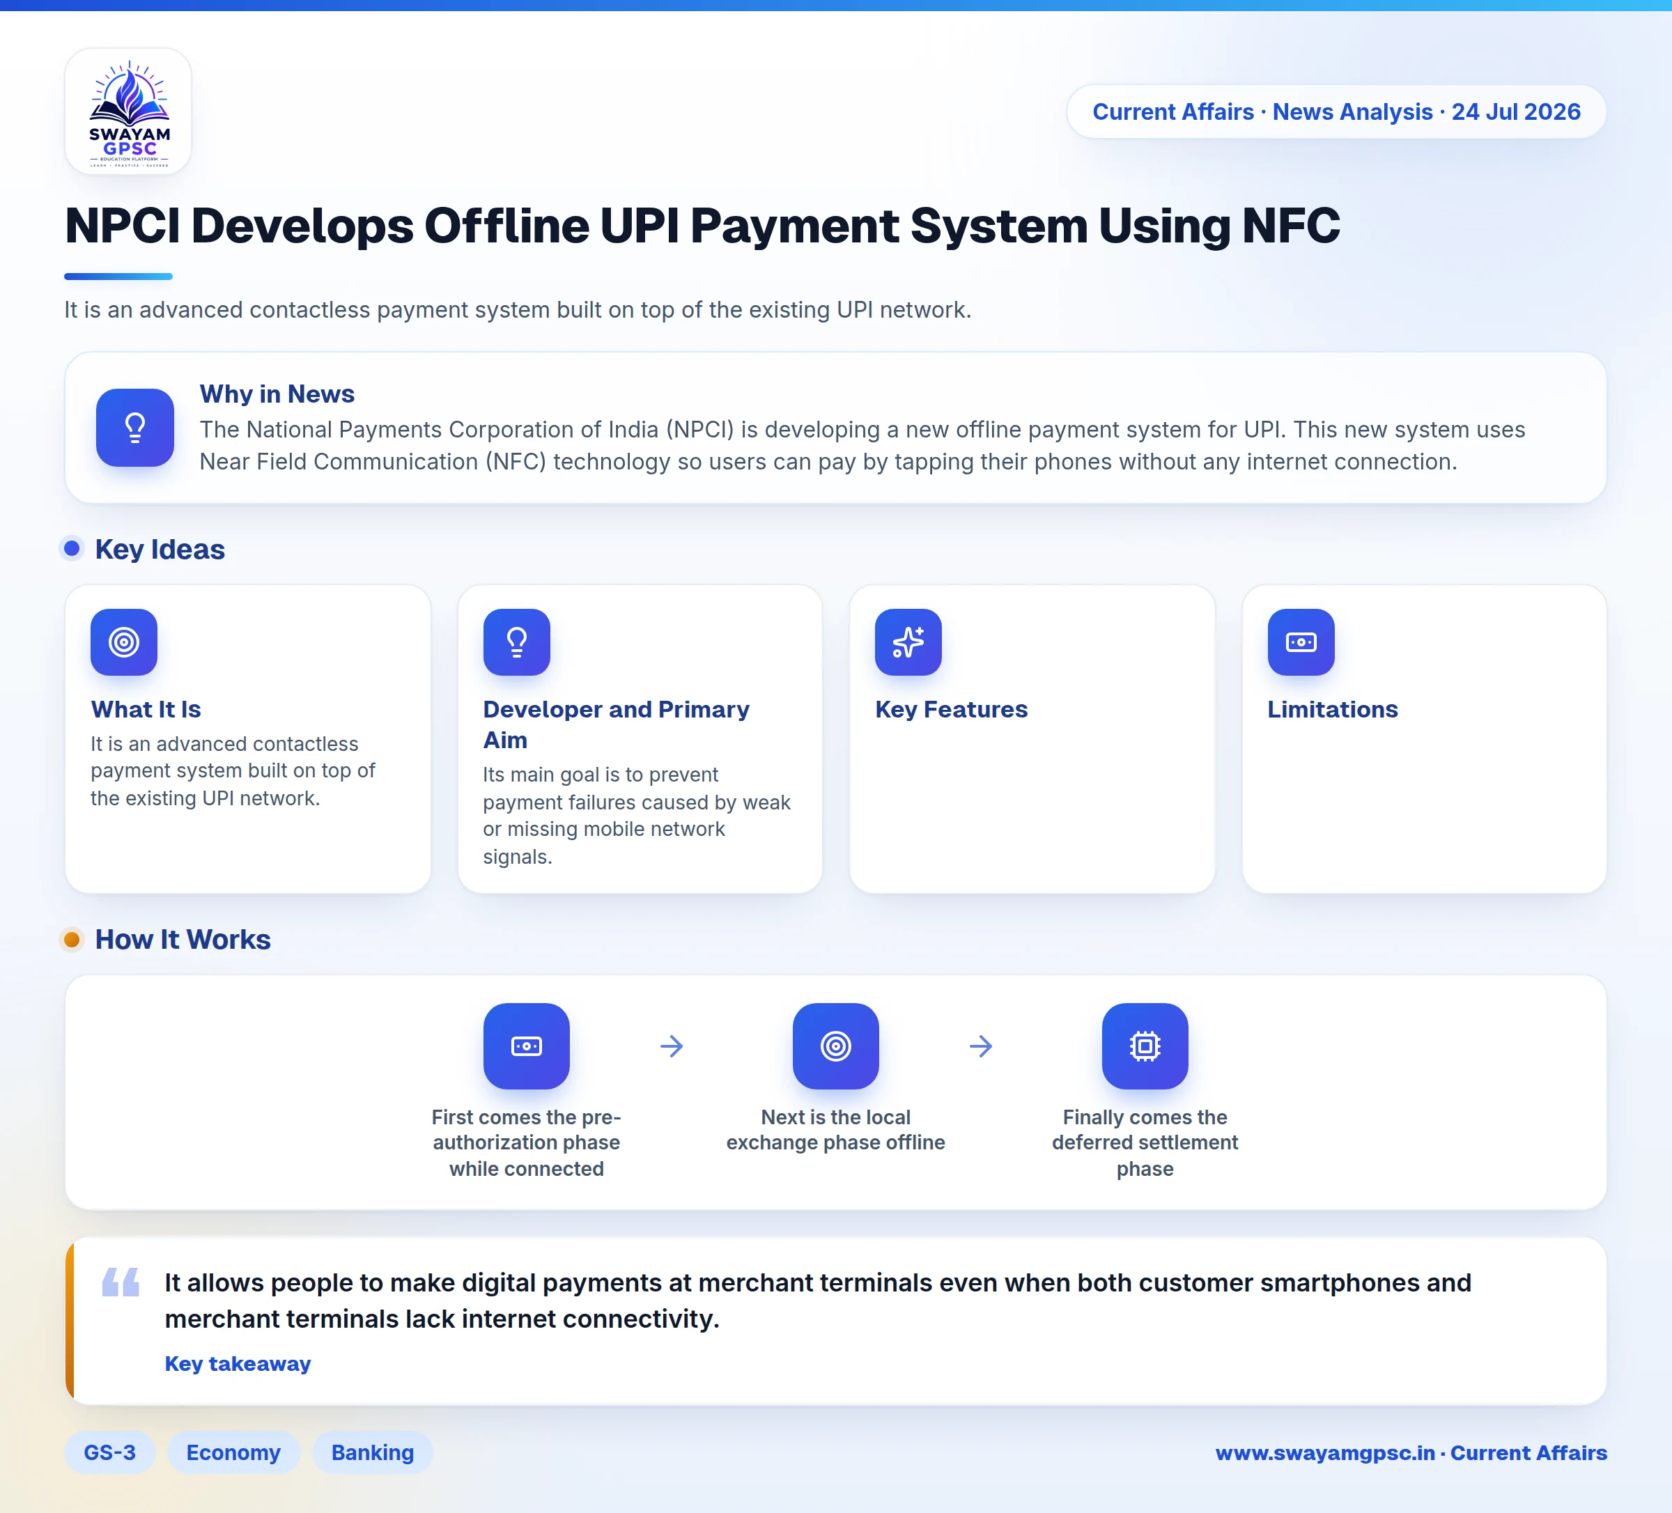1672x1513 pixels.
Task: Click the Why in News lightbulb icon
Action: pyautogui.click(x=135, y=428)
